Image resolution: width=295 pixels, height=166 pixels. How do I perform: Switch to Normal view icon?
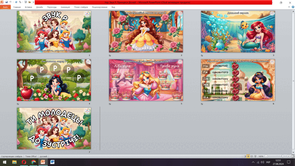244,156
